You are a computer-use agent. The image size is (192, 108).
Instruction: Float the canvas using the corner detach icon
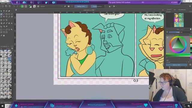pyautogui.click(x=16, y=10)
